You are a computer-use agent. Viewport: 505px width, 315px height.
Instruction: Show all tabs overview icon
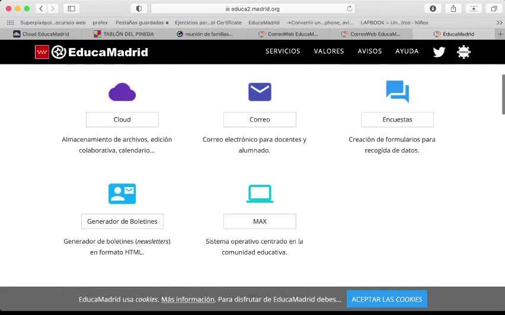494,9
